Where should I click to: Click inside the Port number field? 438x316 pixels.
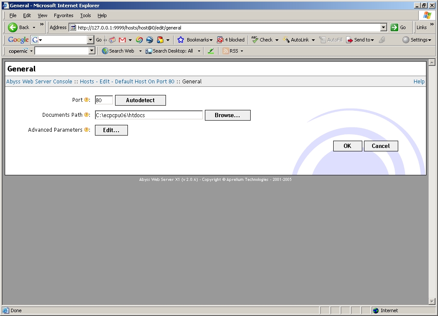(104, 100)
